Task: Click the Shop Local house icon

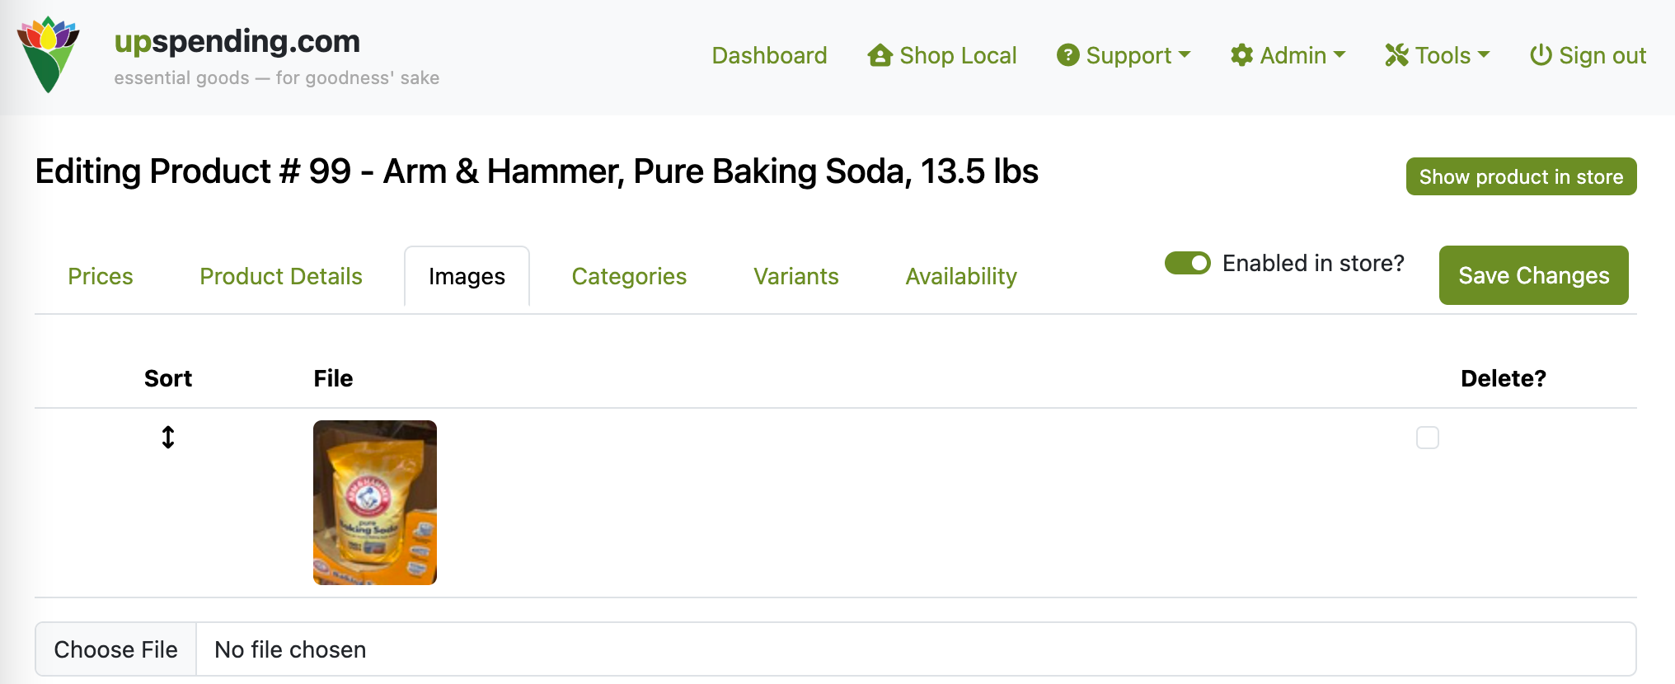Action: point(880,55)
